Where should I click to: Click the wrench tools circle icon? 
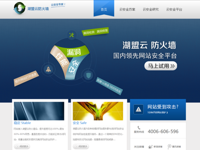[x=72, y=35]
